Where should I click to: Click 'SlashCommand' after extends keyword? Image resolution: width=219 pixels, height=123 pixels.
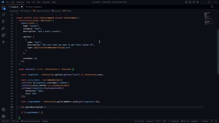[70, 18]
